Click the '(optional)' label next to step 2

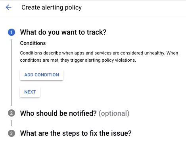click(x=114, y=113)
